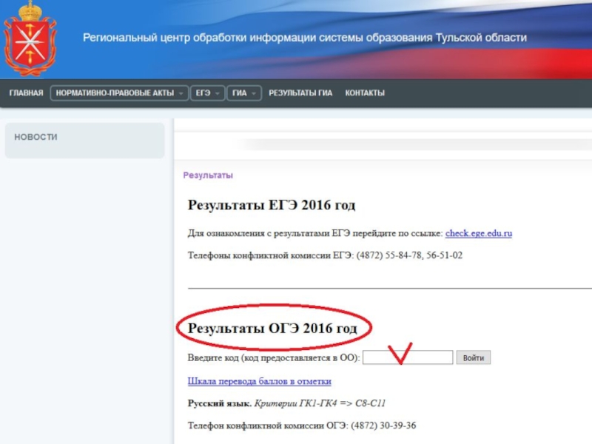This screenshot has width=592, height=444.
Task: Click the ЕГЭ conflict commission phone numbers line
Action: click(325, 255)
